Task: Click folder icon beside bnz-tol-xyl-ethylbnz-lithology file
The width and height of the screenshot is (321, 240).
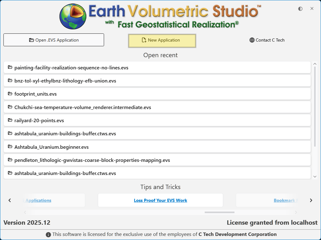Action: tap(10, 81)
